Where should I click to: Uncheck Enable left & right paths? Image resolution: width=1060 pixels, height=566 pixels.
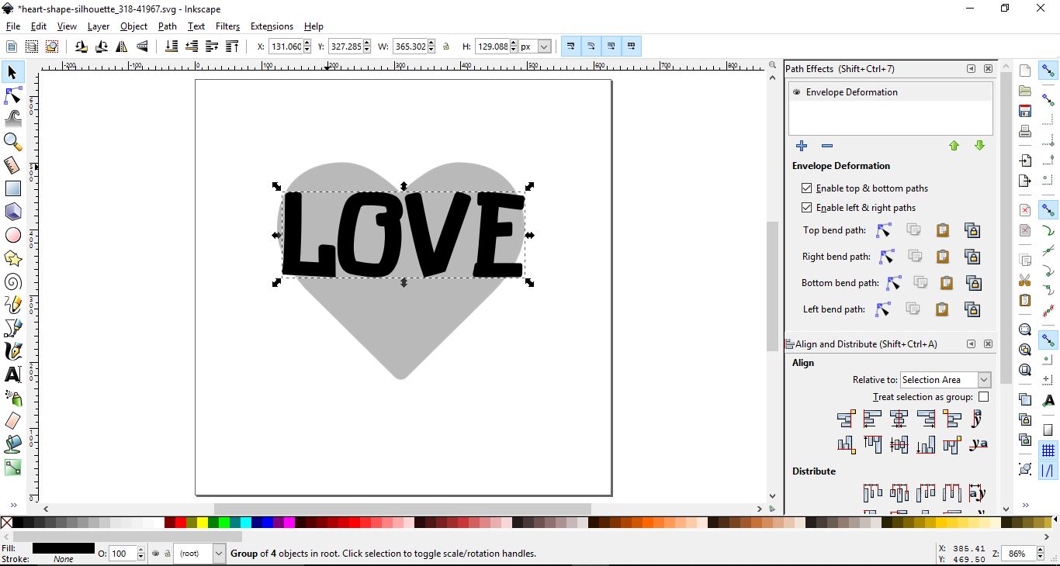pyautogui.click(x=807, y=208)
